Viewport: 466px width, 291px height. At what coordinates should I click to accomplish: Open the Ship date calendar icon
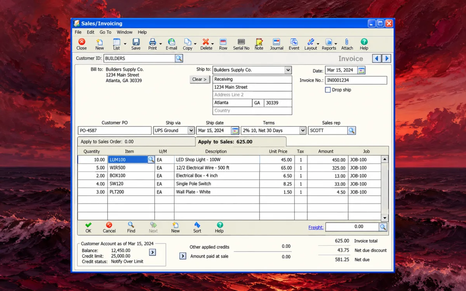coord(235,131)
